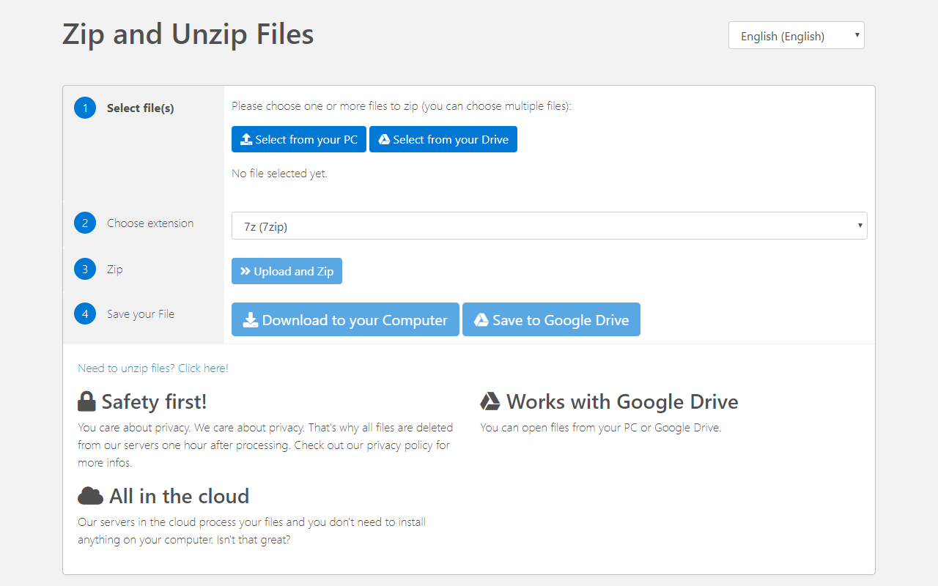This screenshot has height=586, width=938.
Task: Click the padlock icon beside Safety first
Action: (87, 401)
